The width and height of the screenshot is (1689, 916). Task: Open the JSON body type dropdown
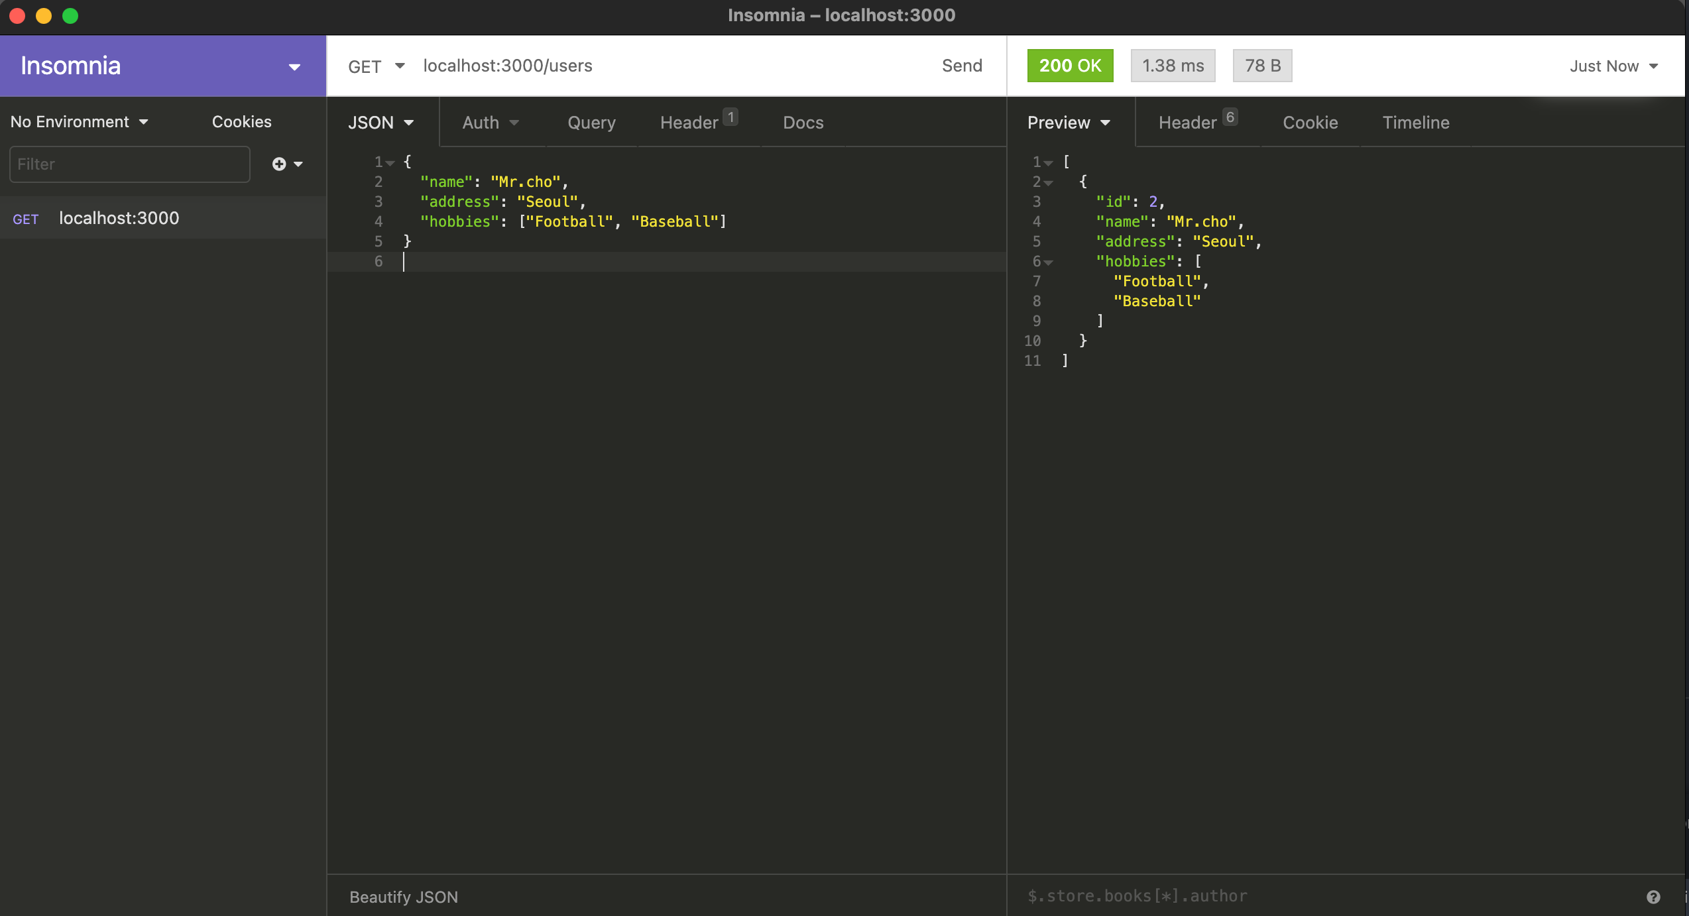(381, 123)
